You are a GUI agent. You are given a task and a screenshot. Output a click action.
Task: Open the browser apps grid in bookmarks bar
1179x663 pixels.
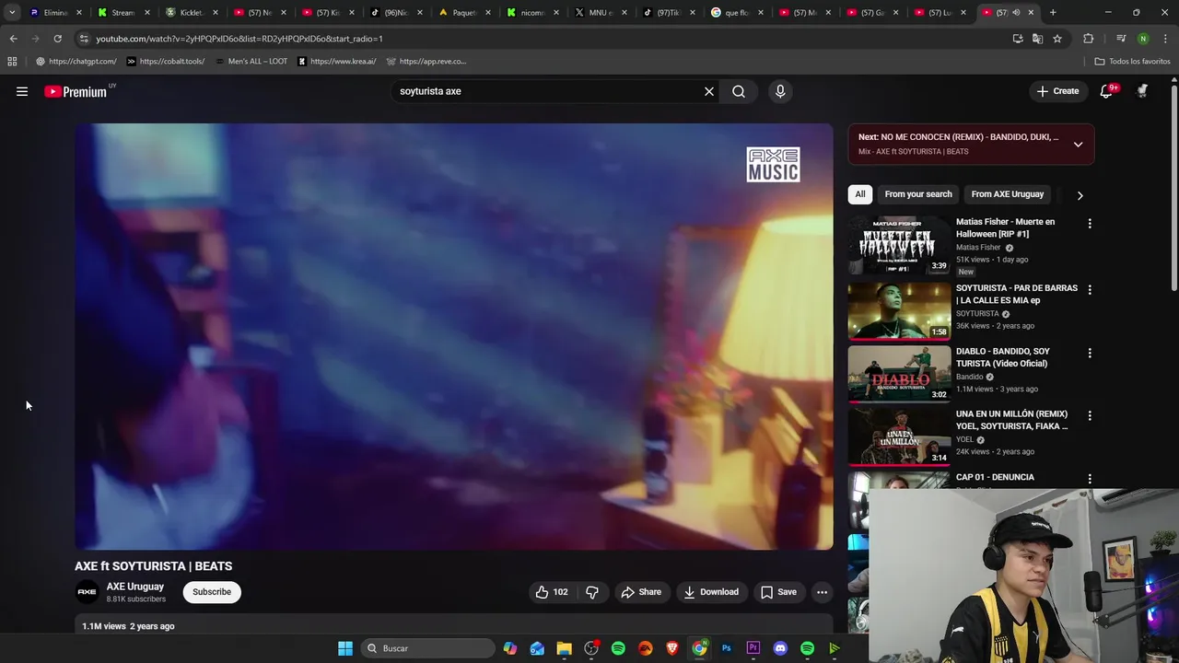(x=12, y=62)
